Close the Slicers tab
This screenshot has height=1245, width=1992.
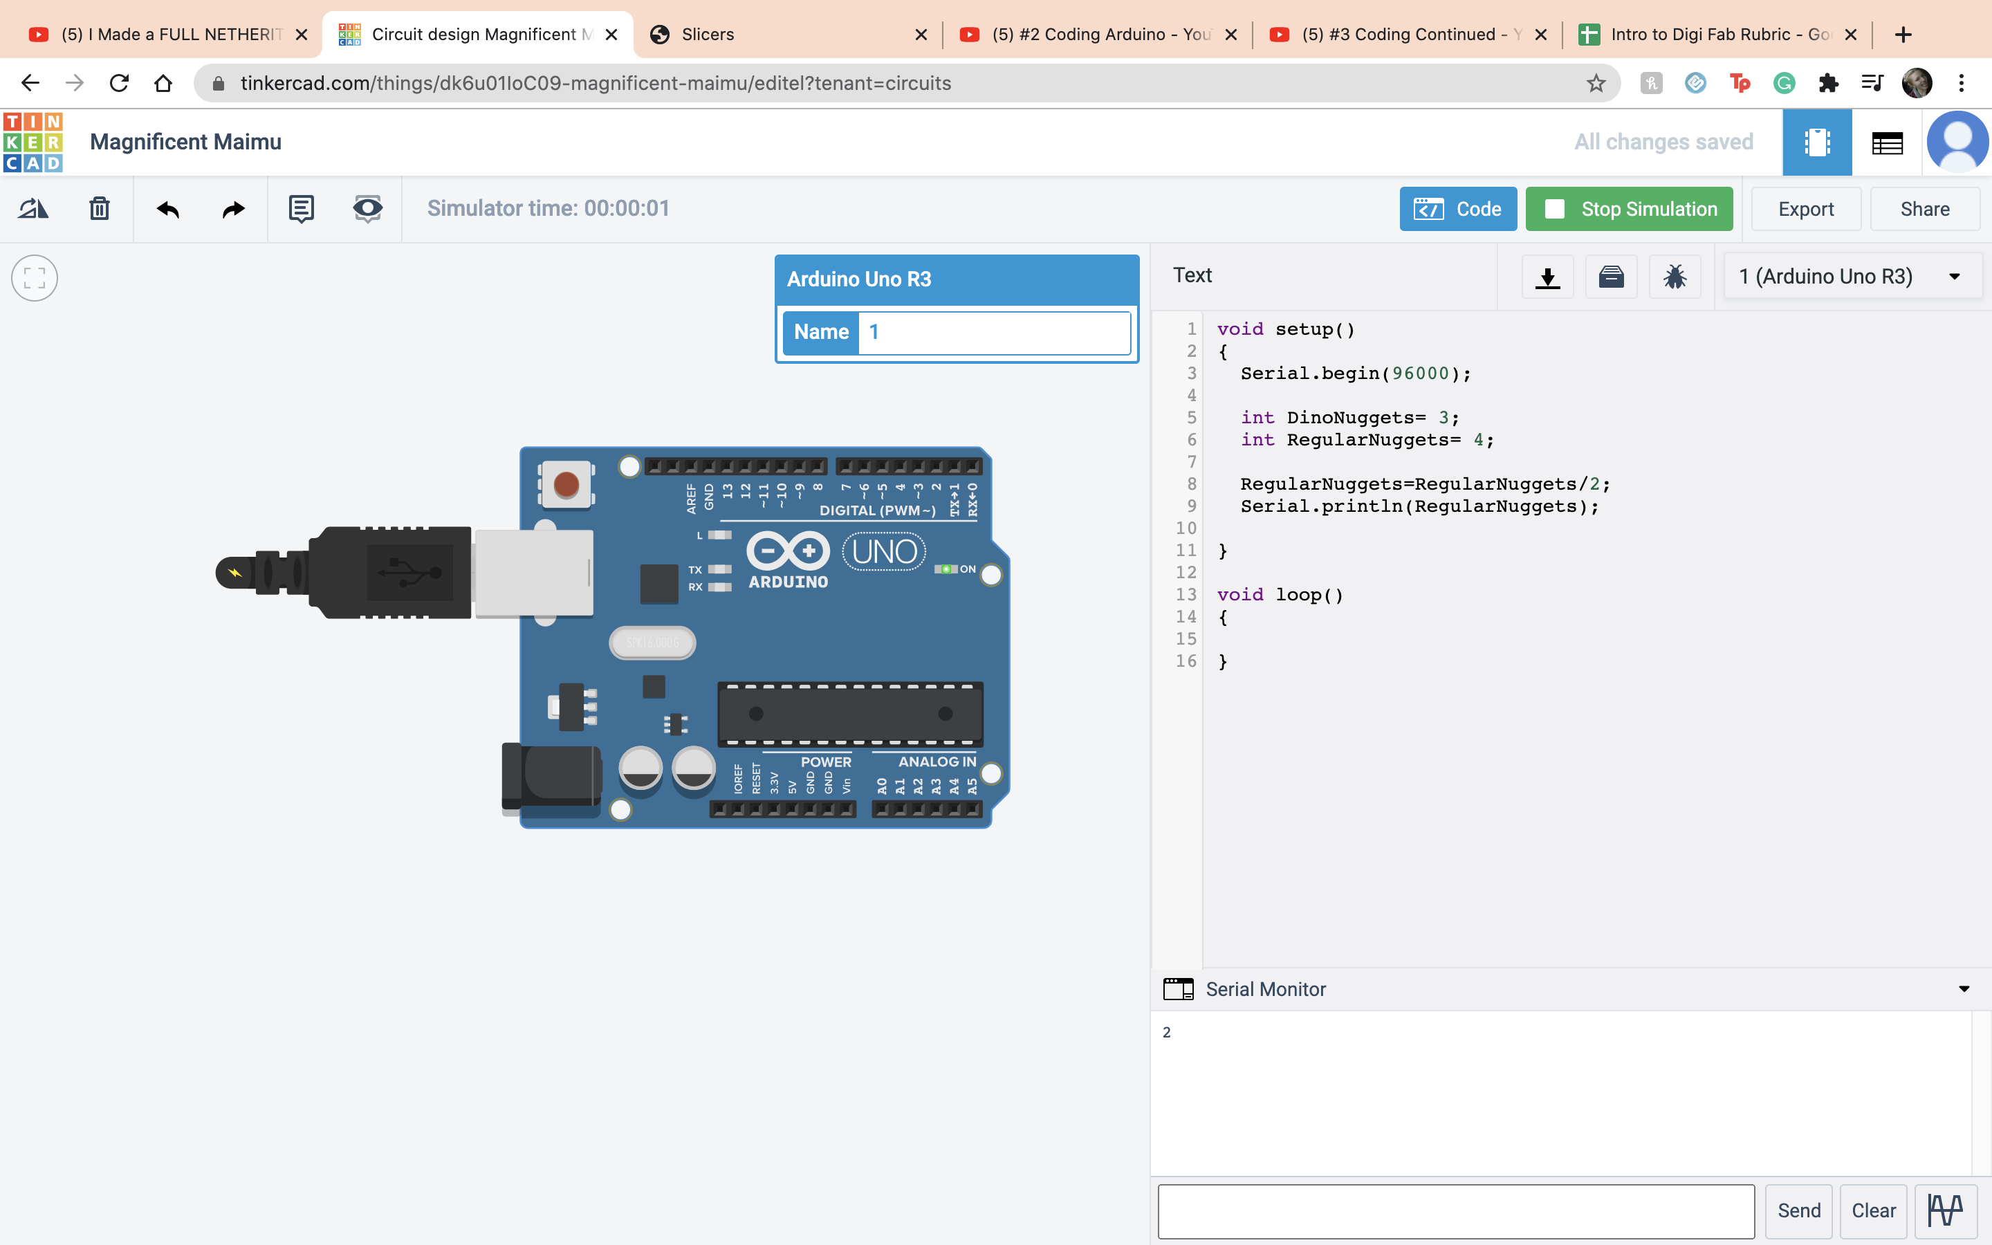(921, 35)
